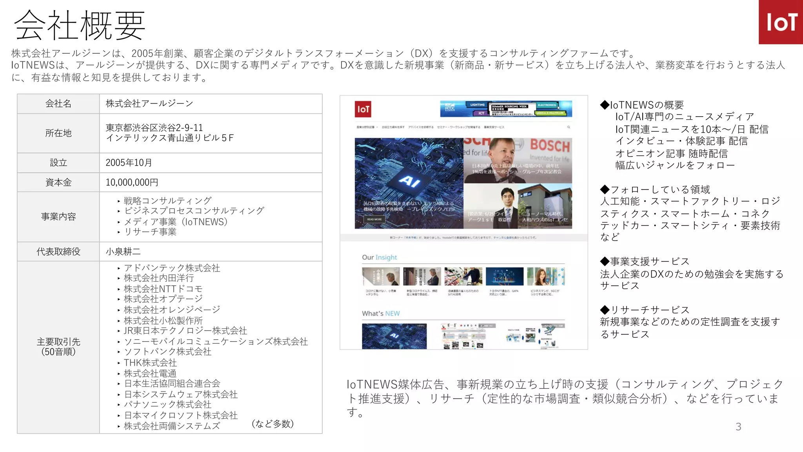This screenshot has height=452, width=803.
Task: Click the 株式会社小松製作所 client entry
Action: 163,321
